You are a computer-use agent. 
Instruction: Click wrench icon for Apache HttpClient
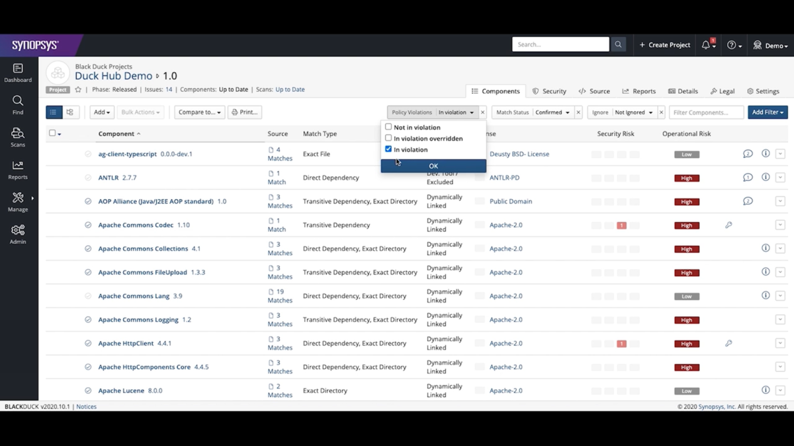pyautogui.click(x=728, y=344)
